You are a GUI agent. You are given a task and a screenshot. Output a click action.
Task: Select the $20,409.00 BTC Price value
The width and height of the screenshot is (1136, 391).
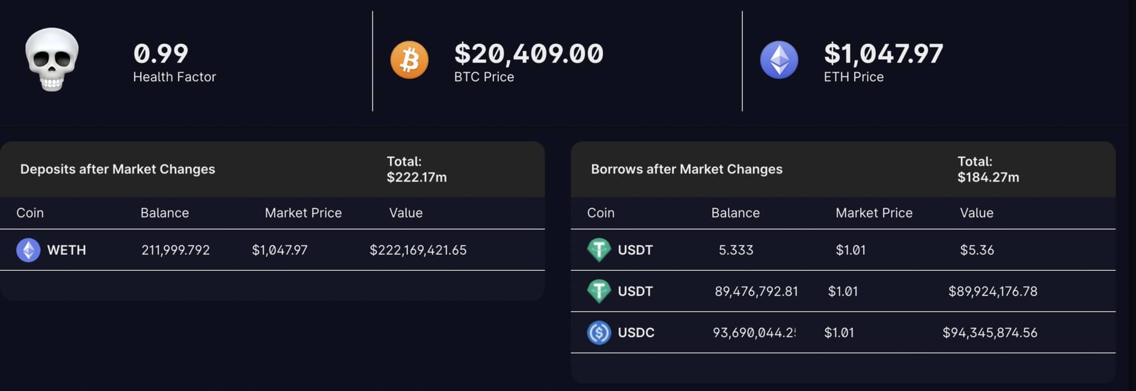pyautogui.click(x=529, y=54)
